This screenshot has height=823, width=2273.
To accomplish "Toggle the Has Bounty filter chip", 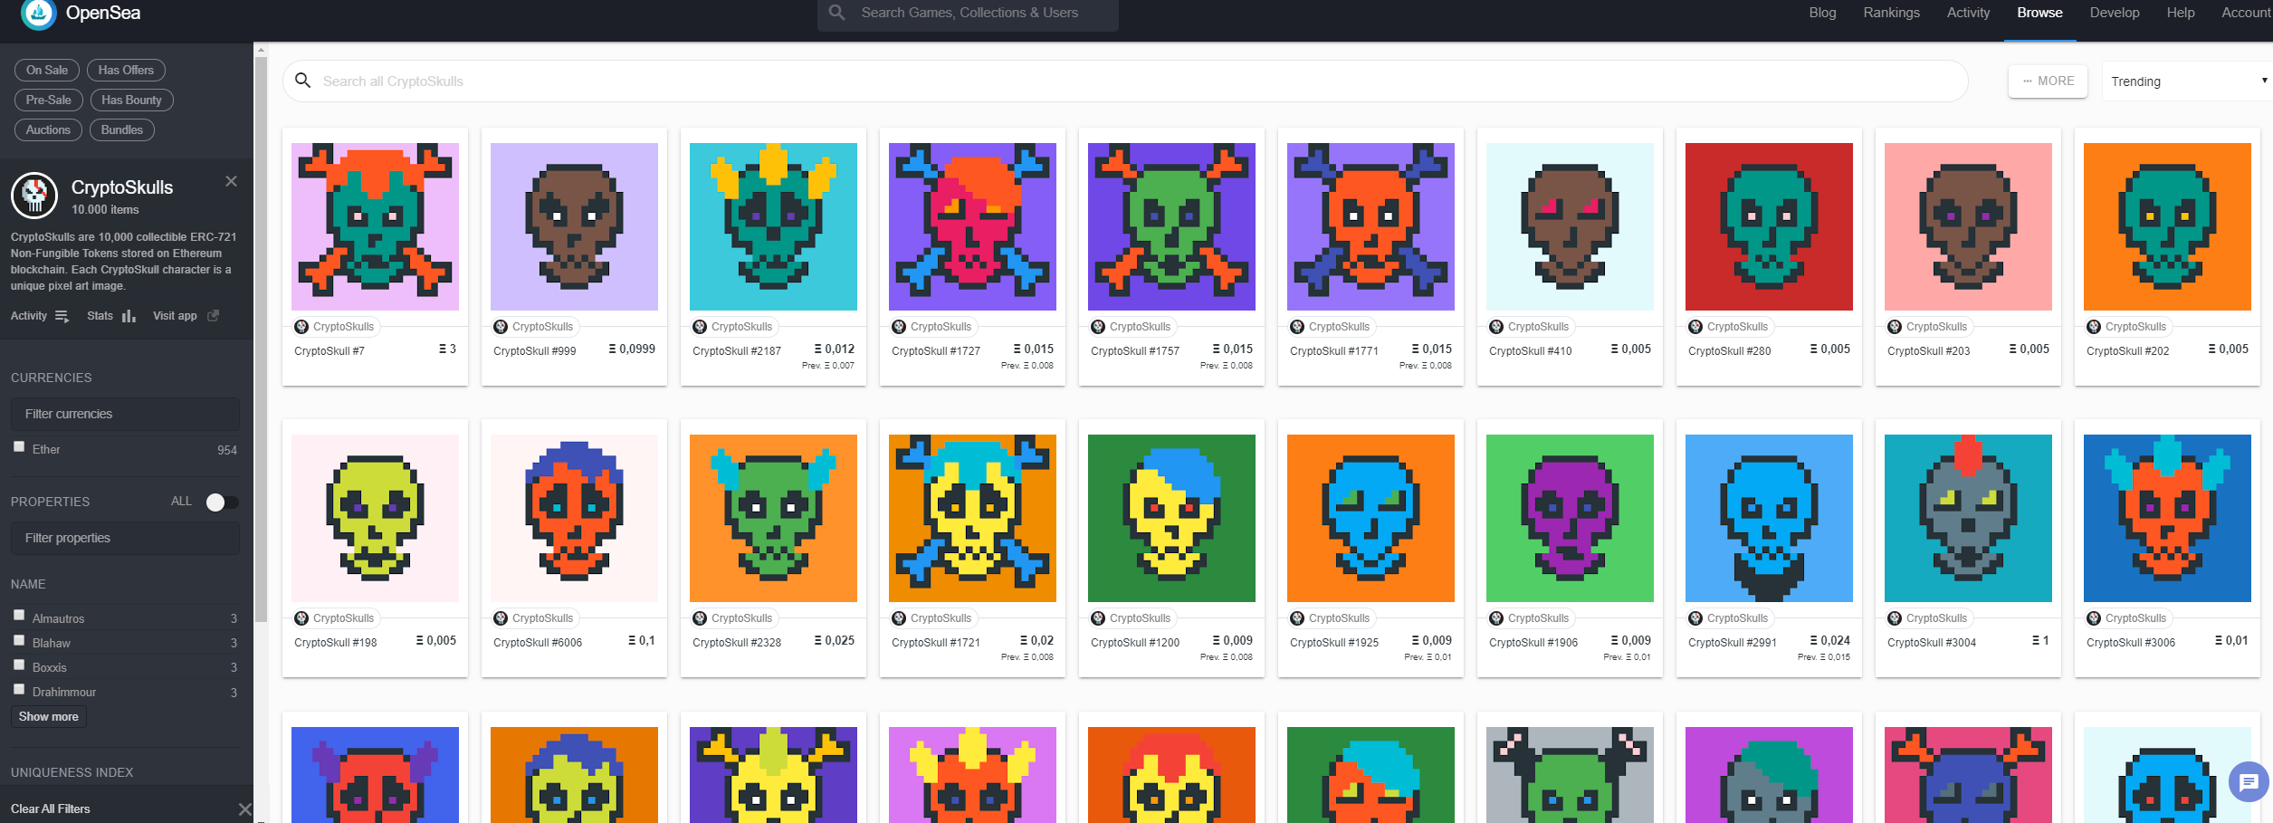I will pos(131,100).
